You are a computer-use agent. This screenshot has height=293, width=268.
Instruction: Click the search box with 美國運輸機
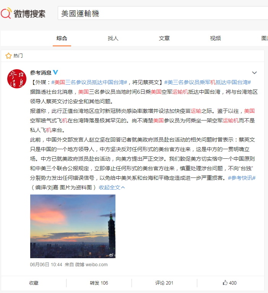(x=163, y=13)
